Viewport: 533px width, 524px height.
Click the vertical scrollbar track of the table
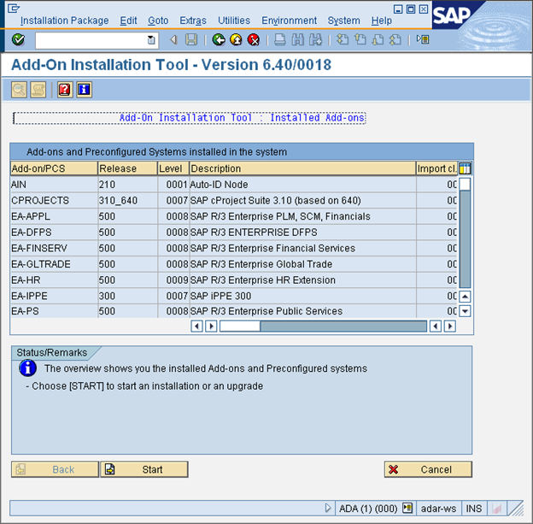(465, 239)
